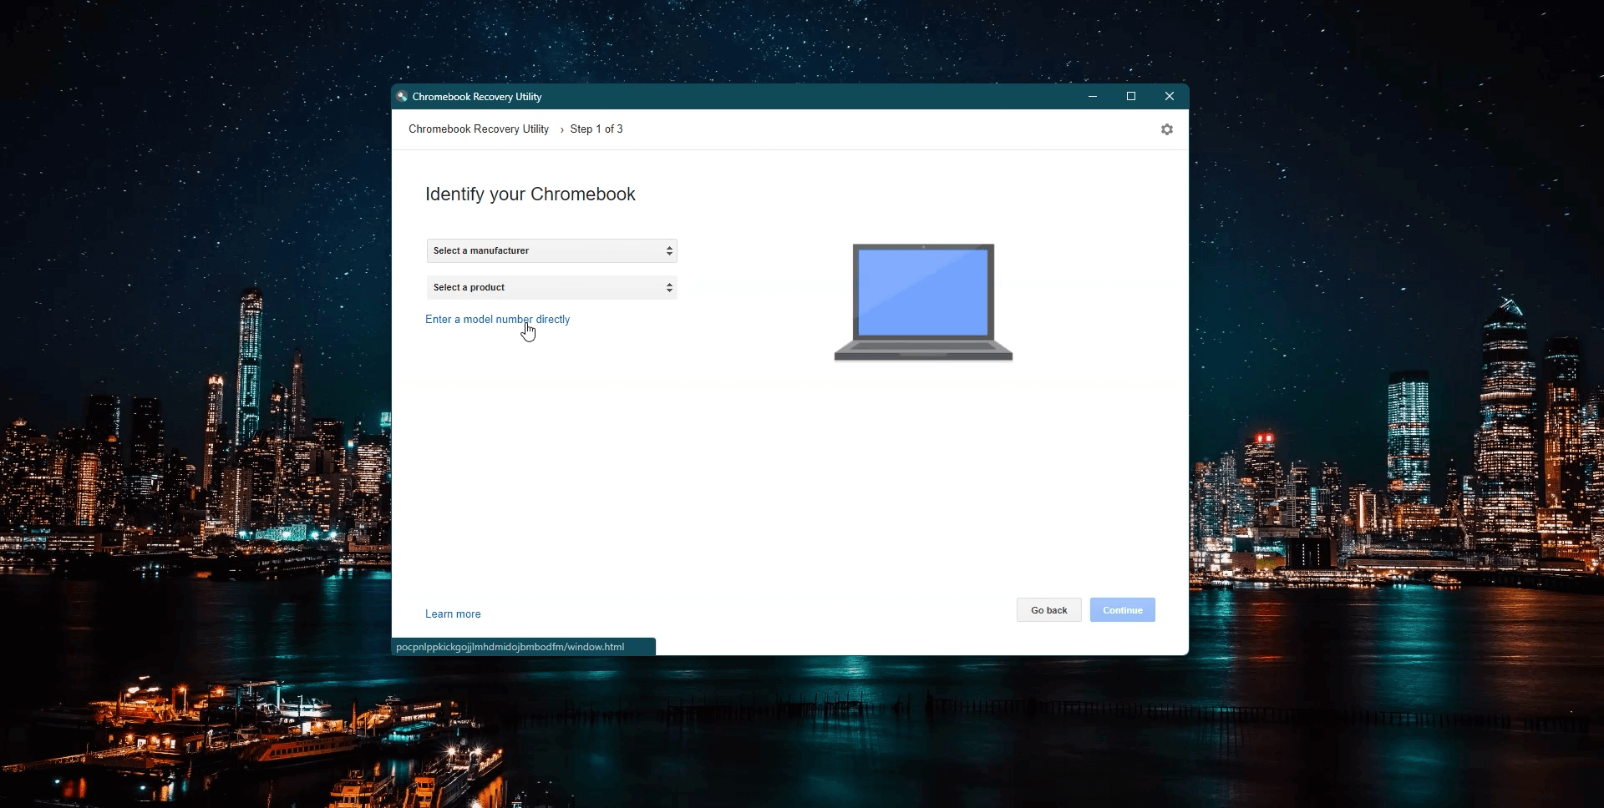Open the Learn more link
This screenshot has height=808, width=1604.
point(453,614)
